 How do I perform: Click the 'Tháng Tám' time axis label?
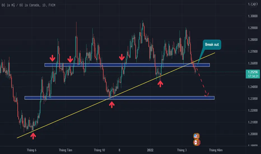coord(66,150)
